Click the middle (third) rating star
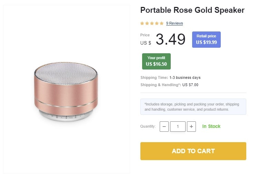The image size is (258, 175). (152, 24)
